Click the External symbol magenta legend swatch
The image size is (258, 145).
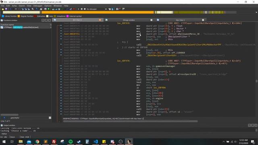pyautogui.click(x=67, y=16)
